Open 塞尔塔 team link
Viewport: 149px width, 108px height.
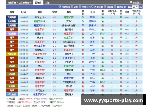pos(40,58)
